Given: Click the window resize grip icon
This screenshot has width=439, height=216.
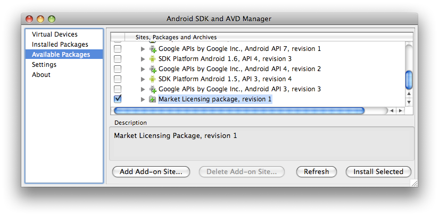Looking at the screenshot, I should [414, 183].
